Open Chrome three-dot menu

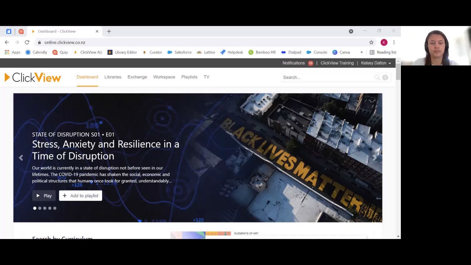coord(394,42)
